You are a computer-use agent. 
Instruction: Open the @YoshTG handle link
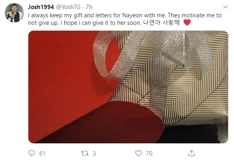coord(68,7)
